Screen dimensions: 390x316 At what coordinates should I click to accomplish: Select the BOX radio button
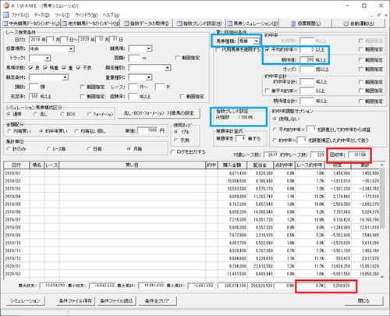[x=62, y=114]
